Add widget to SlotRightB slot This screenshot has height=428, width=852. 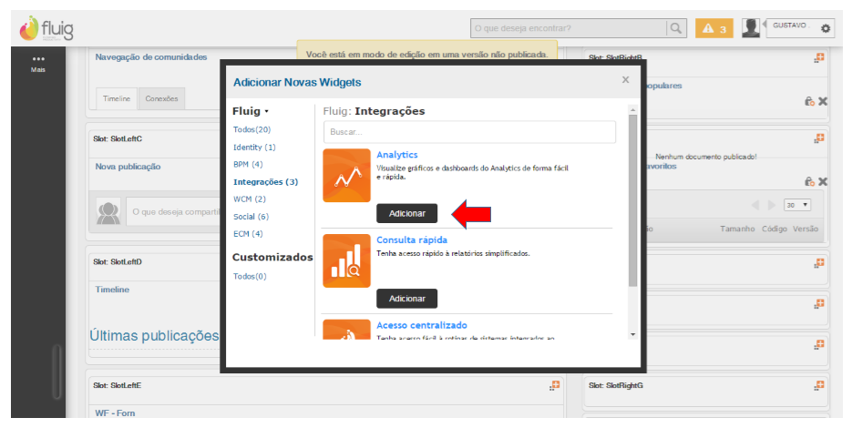[x=819, y=57]
